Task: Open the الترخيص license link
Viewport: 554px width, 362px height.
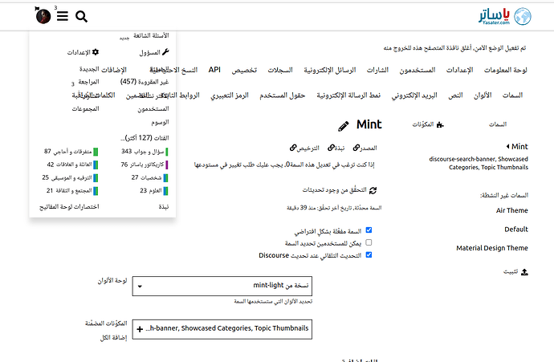Action: coord(304,148)
